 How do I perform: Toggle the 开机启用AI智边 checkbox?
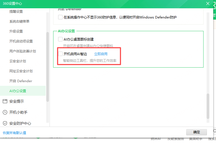point(60,54)
